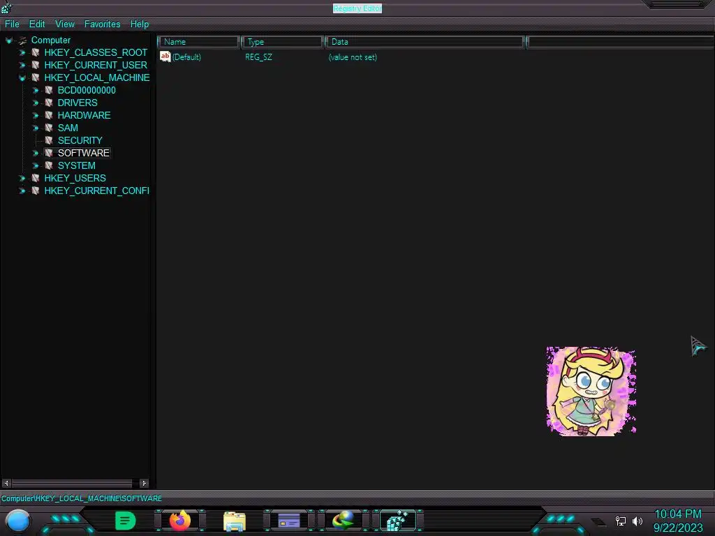The height and width of the screenshot is (536, 715).
Task: Expand the HKEY_USERS node
Action: (22, 178)
